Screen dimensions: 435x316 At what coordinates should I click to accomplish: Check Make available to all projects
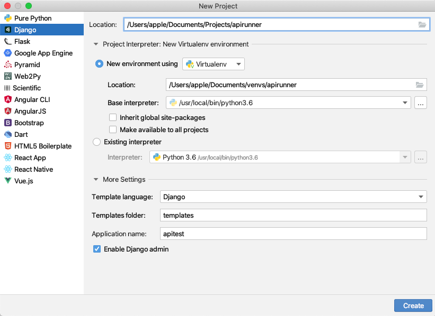[x=113, y=129]
